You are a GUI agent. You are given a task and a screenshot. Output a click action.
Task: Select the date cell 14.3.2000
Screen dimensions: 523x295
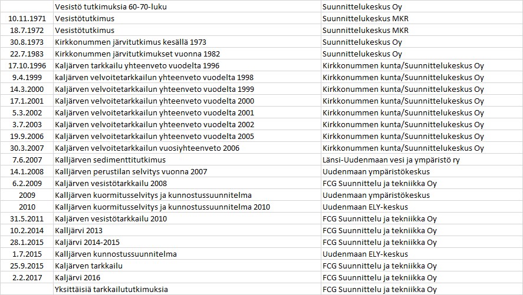pyautogui.click(x=27, y=89)
